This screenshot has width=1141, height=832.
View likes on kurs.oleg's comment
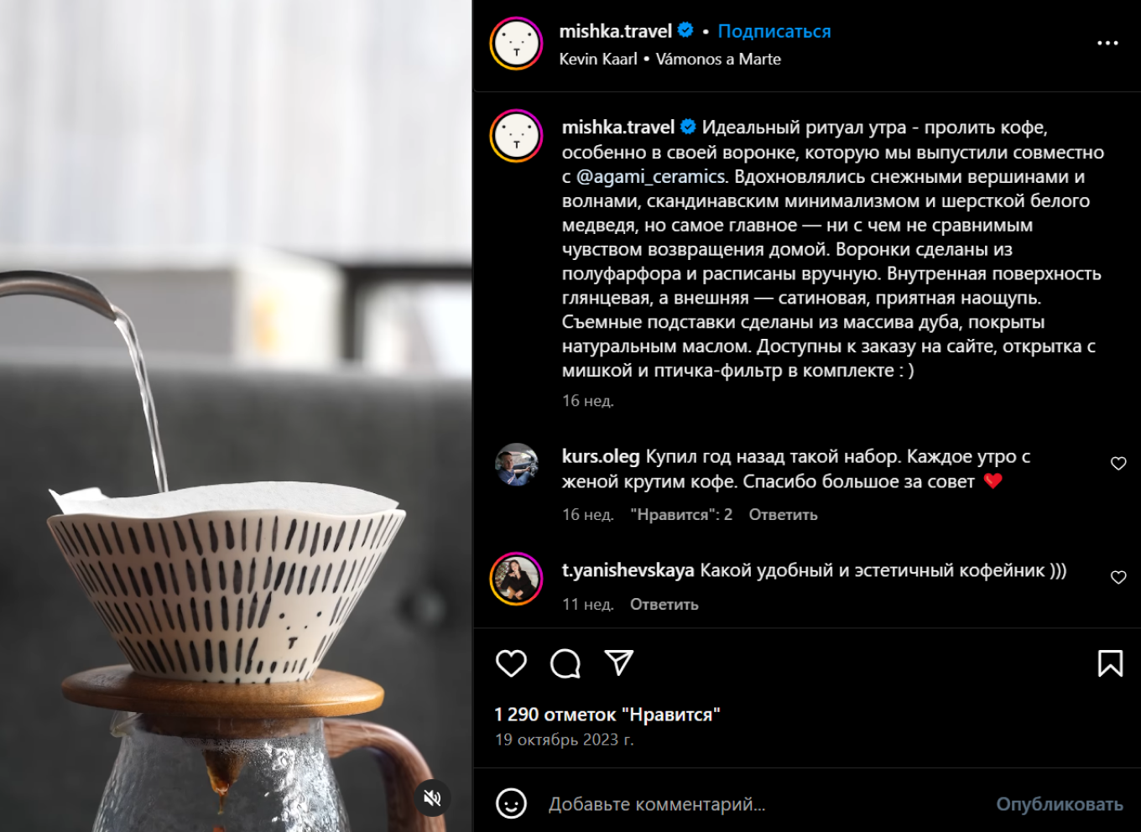pyautogui.click(x=681, y=515)
